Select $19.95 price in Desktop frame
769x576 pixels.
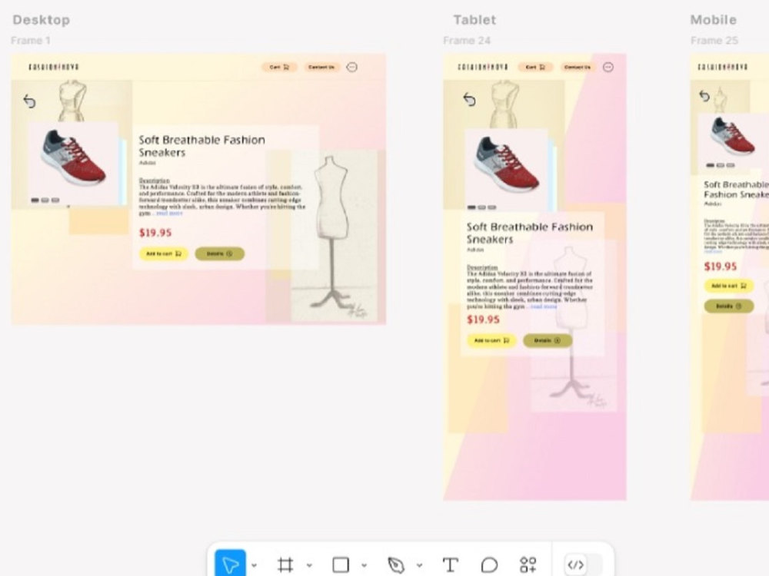[x=155, y=233]
